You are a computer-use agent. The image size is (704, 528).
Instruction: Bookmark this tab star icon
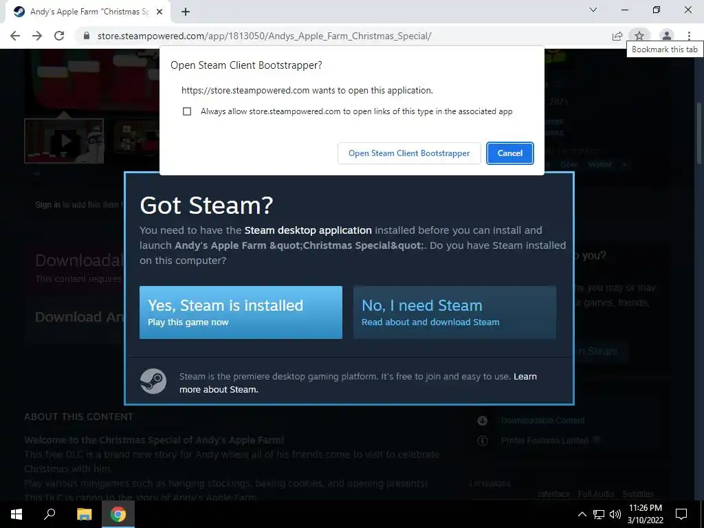click(639, 36)
